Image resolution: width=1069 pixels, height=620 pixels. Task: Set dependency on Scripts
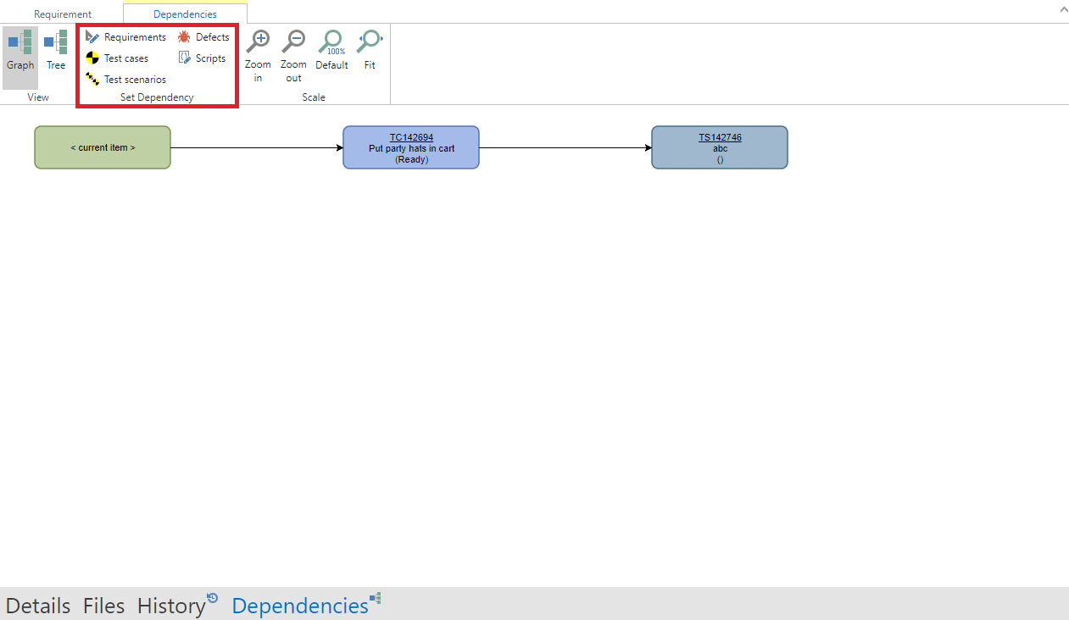pos(203,58)
